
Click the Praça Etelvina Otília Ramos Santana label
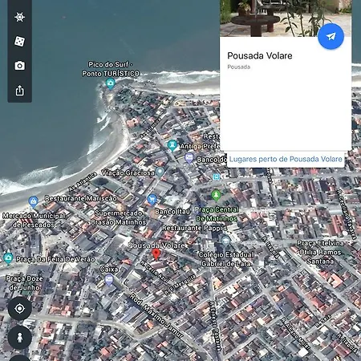320,252
